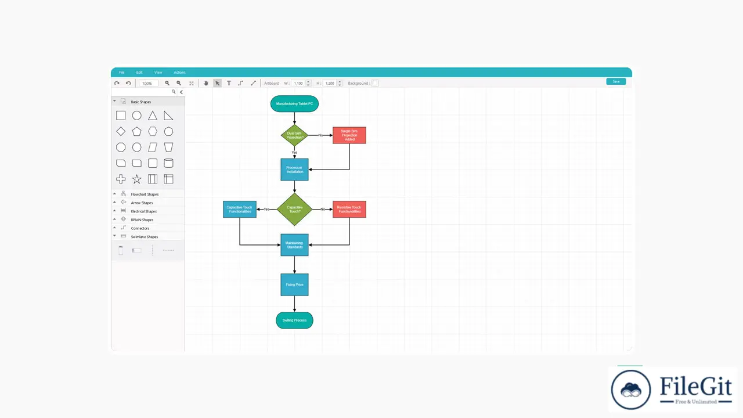The height and width of the screenshot is (418, 743).
Task: Expand the Connectors section
Action: (x=148, y=228)
